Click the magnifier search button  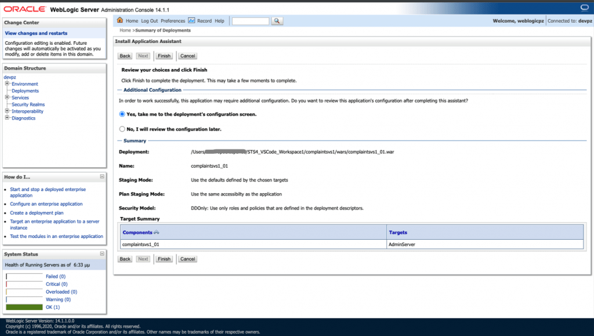coord(277,21)
